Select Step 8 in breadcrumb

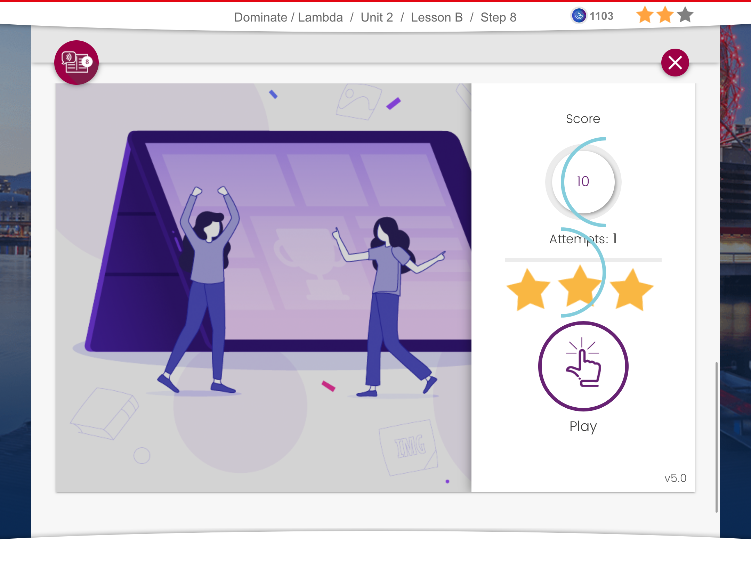point(498,17)
